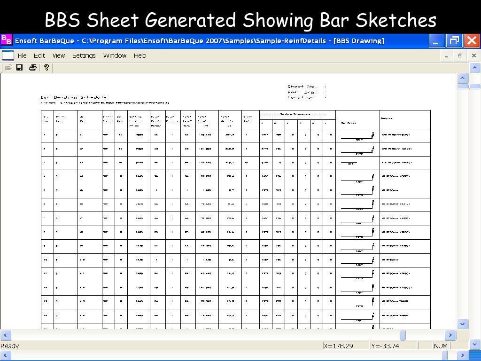Click the Print toolbar icon
This screenshot has height=361, width=481.
tap(33, 68)
